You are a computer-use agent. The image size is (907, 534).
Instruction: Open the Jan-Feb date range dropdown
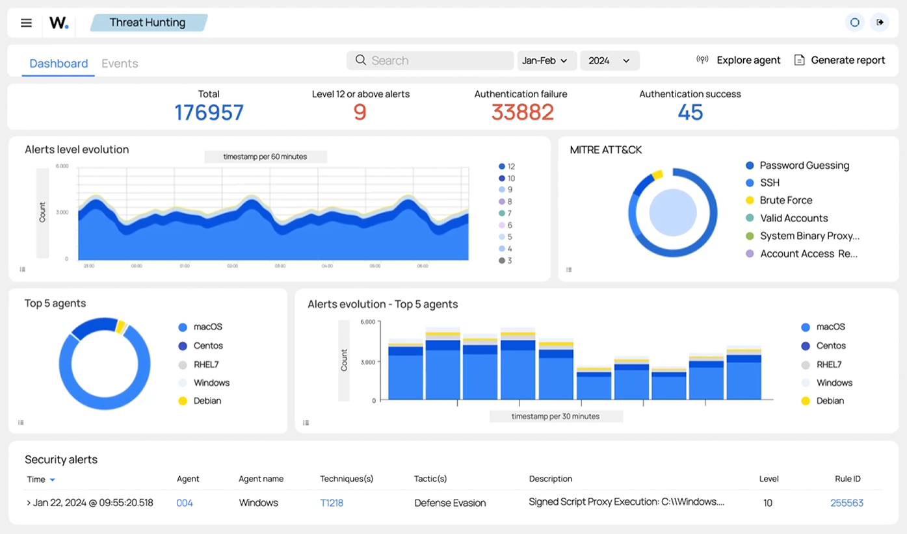(x=547, y=60)
